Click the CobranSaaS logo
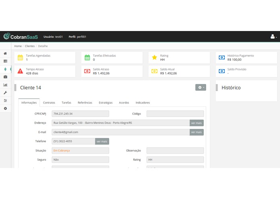Viewport: 280px width, 199px height. 21,36
